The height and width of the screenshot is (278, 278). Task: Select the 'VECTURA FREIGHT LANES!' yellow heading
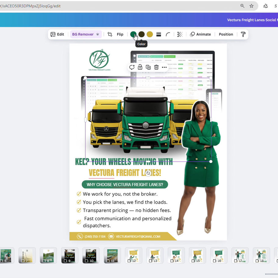[125, 173]
